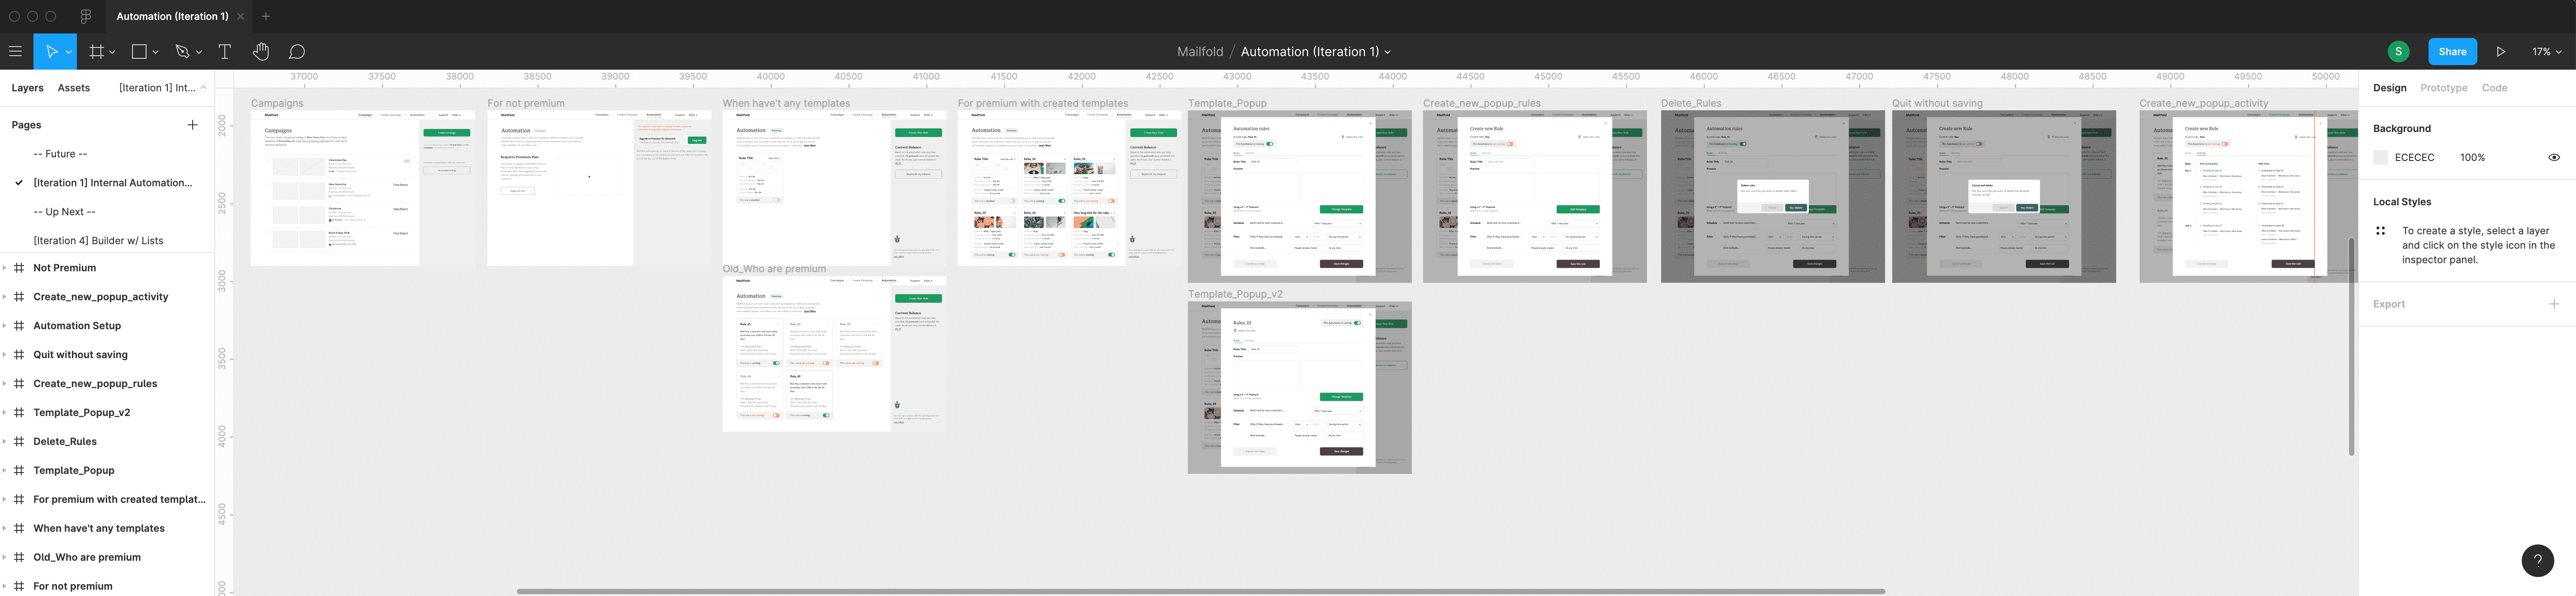Open the 17% zoom dropdown

2546,51
